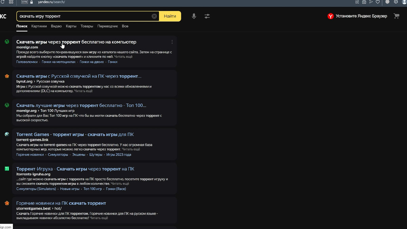Expand byrut.org snippet with Читать ещё

click(x=83, y=91)
